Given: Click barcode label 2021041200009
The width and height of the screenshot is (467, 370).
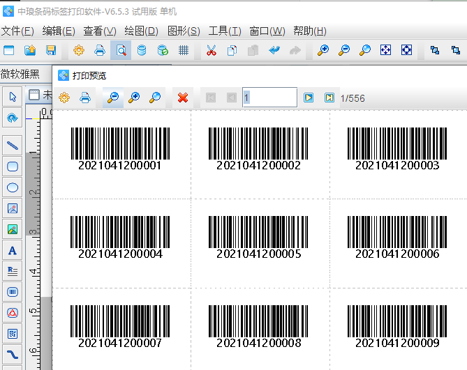Looking at the screenshot, I should tap(397, 326).
